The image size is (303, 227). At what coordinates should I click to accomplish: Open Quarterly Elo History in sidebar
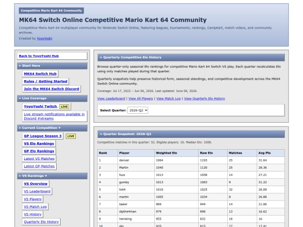point(41,222)
